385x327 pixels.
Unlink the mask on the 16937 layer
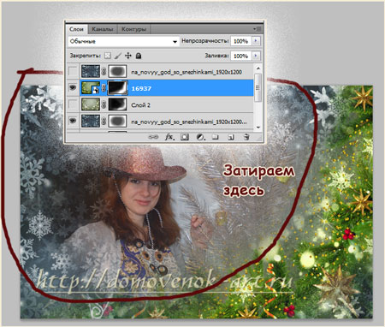pyautogui.click(x=104, y=88)
